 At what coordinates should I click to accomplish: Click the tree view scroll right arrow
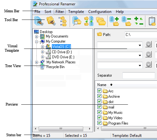click(89, 129)
